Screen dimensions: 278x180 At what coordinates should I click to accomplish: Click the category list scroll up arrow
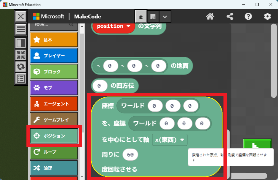point(82,26)
